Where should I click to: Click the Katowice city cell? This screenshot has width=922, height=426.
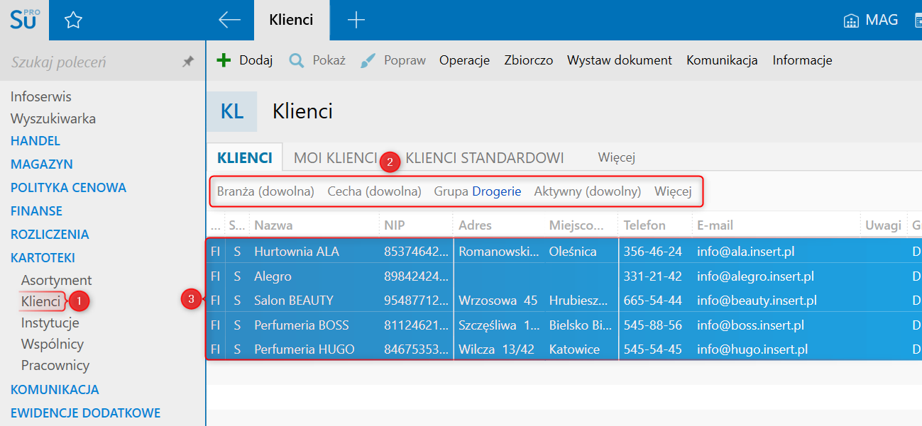click(x=574, y=349)
